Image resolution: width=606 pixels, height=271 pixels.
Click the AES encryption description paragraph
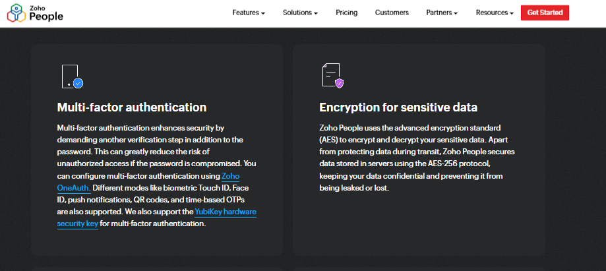pyautogui.click(x=417, y=158)
